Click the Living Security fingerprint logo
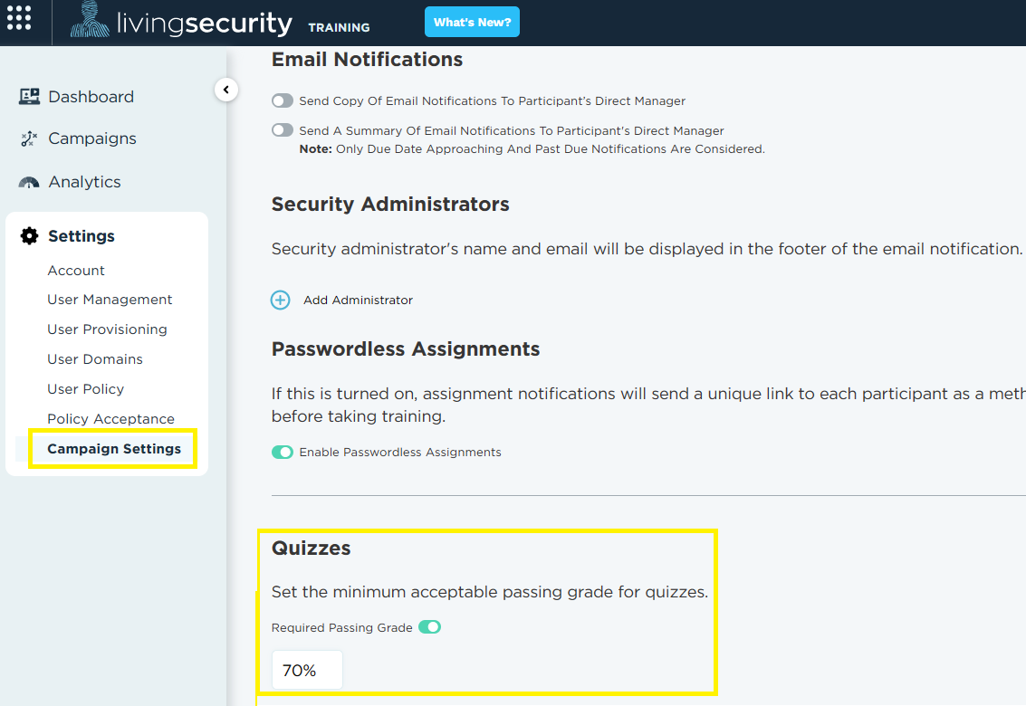1026x706 pixels. pyautogui.click(x=91, y=19)
